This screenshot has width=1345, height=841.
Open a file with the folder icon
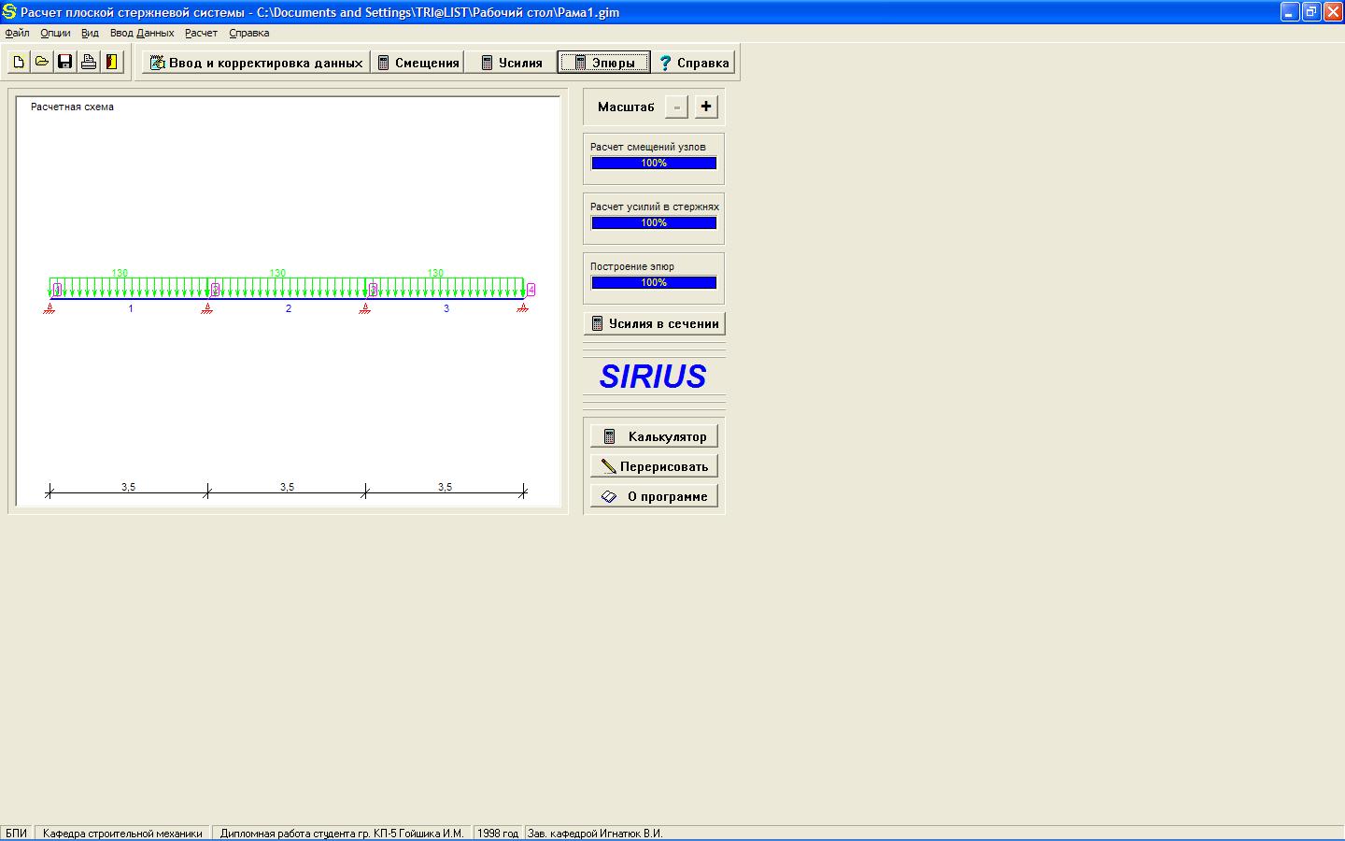tap(42, 63)
